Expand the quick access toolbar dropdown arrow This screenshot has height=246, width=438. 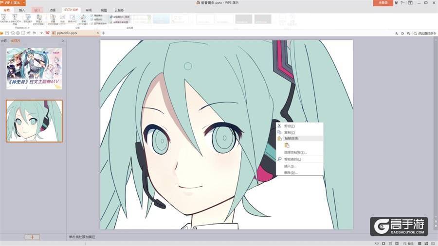point(41,33)
